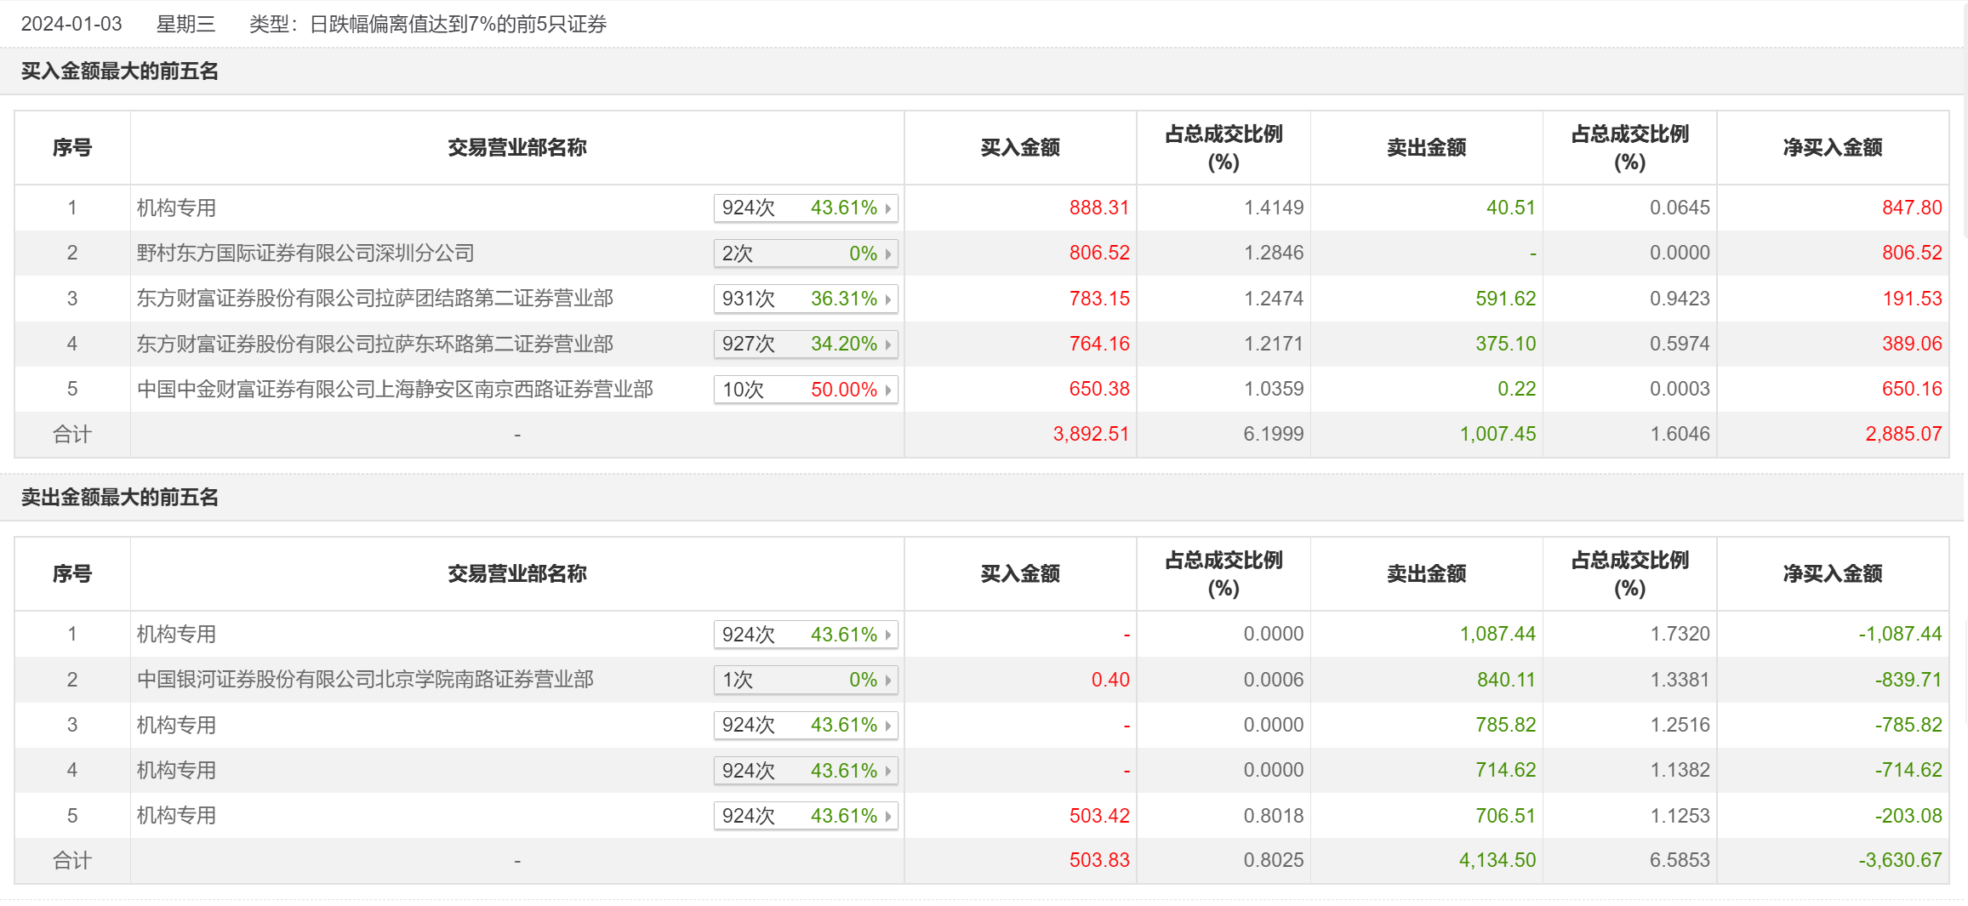This screenshot has width=1968, height=906.
Task: Expand stats box in sell table row 5
Action: 805,817
